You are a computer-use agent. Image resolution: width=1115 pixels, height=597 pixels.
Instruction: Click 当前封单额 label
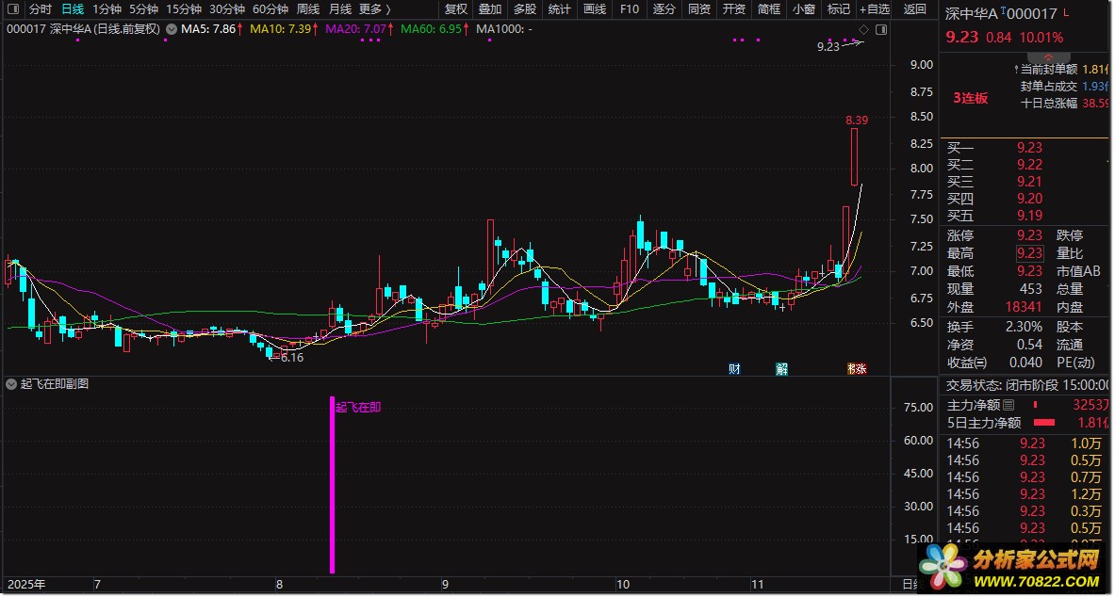(x=1049, y=69)
